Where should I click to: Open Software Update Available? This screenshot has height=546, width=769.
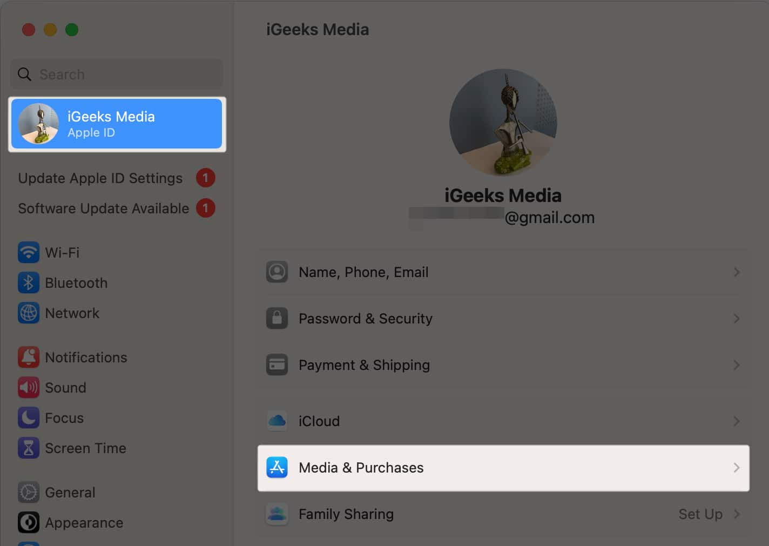click(104, 208)
